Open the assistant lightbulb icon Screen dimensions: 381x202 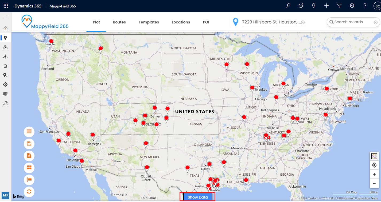coord(314,6)
